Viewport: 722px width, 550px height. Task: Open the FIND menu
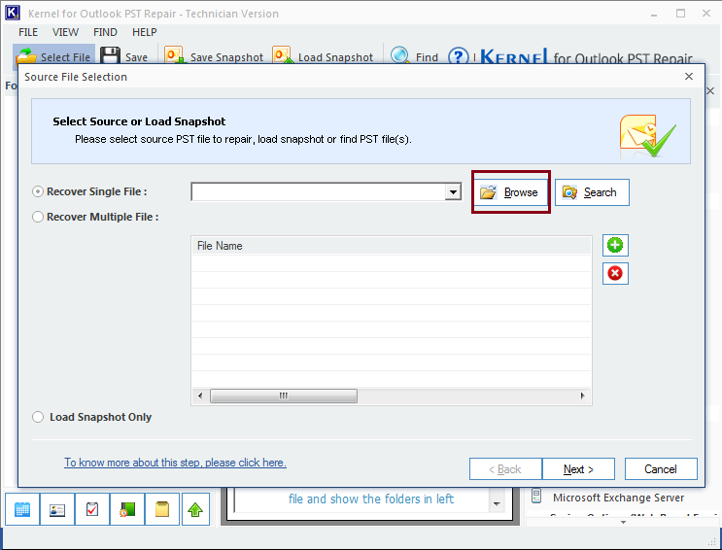[105, 32]
